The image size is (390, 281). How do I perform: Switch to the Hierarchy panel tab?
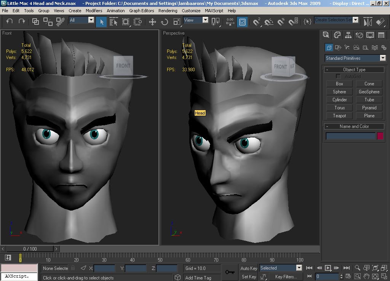pyautogui.click(x=348, y=35)
